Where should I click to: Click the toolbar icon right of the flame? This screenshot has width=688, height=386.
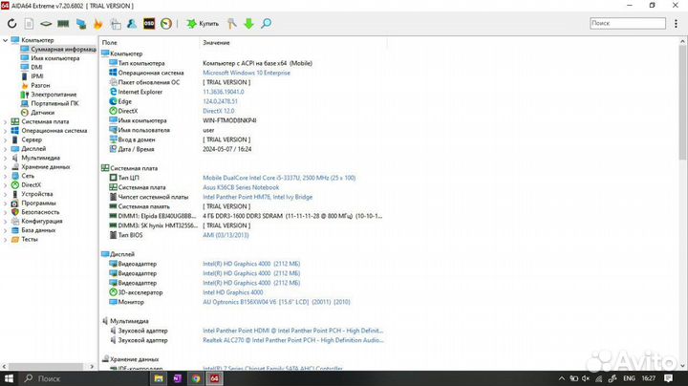(x=116, y=24)
